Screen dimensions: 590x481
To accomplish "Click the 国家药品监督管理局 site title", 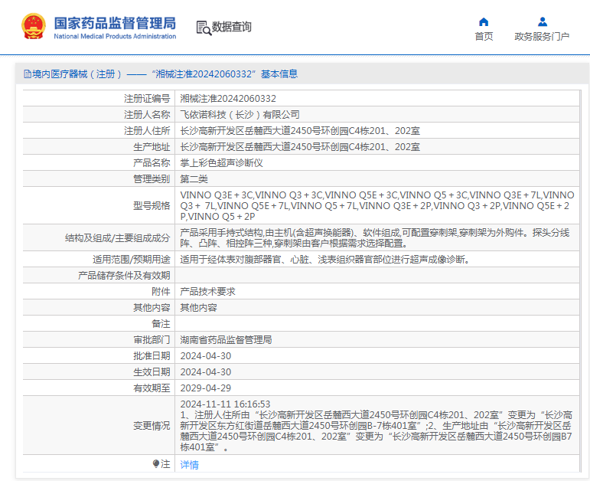I will pos(115,22).
